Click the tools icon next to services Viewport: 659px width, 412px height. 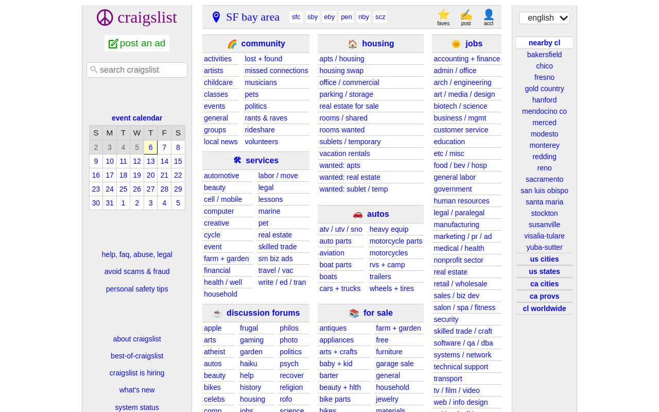[x=237, y=161]
